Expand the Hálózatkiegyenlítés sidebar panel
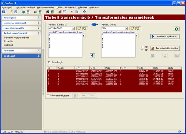The width and height of the screenshot is (186, 134). (38, 28)
